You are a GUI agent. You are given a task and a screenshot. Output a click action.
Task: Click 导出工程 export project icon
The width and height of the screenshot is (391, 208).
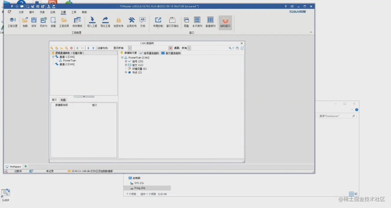pos(105,22)
